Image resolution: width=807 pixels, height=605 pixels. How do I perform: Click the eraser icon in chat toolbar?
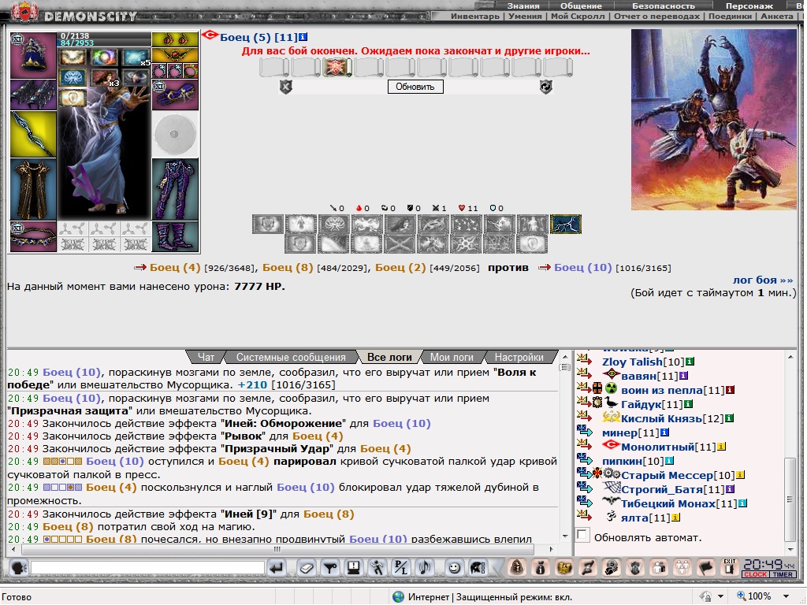tap(306, 568)
